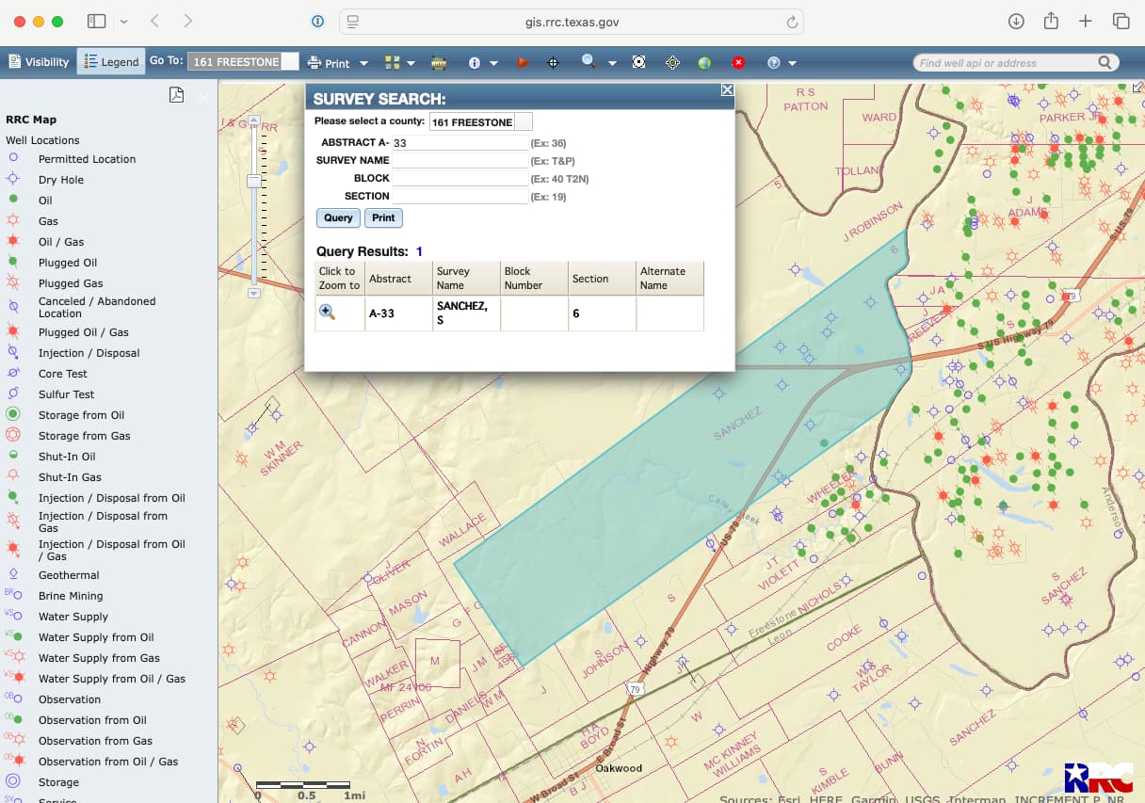
Task: Click the magnifier search tool icon
Action: (589, 62)
